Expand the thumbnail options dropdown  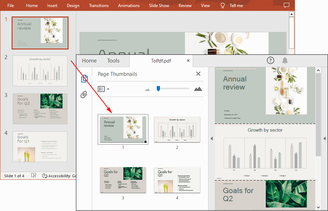coord(103,89)
